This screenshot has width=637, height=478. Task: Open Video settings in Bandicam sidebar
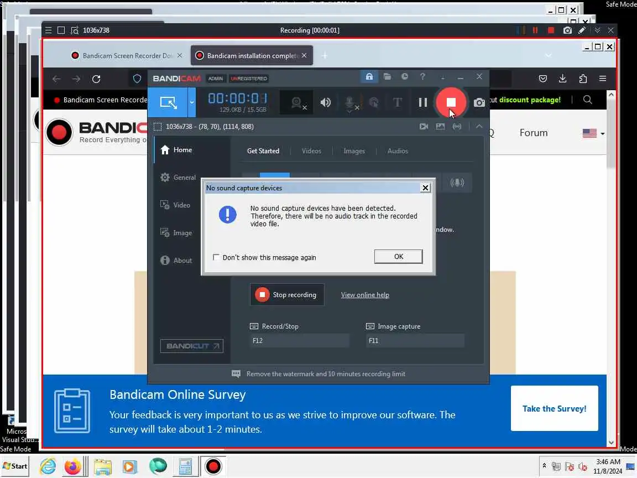coord(175,205)
